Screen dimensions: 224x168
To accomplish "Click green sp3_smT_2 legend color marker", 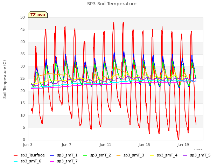I will coord(85,155).
